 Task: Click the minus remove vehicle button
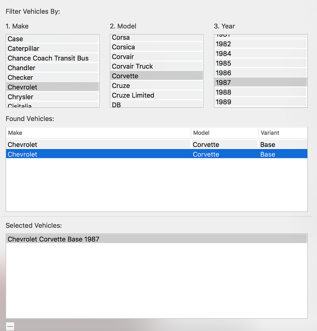point(10,326)
